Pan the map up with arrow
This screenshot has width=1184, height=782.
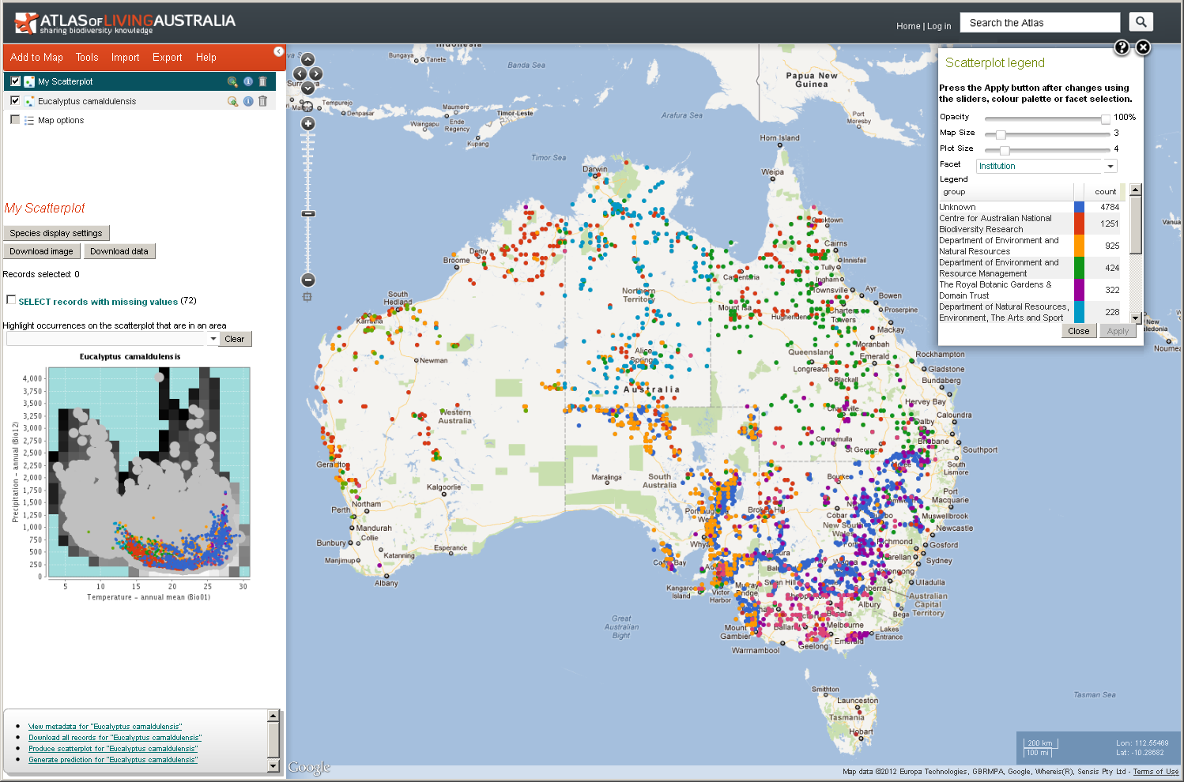tap(308, 60)
